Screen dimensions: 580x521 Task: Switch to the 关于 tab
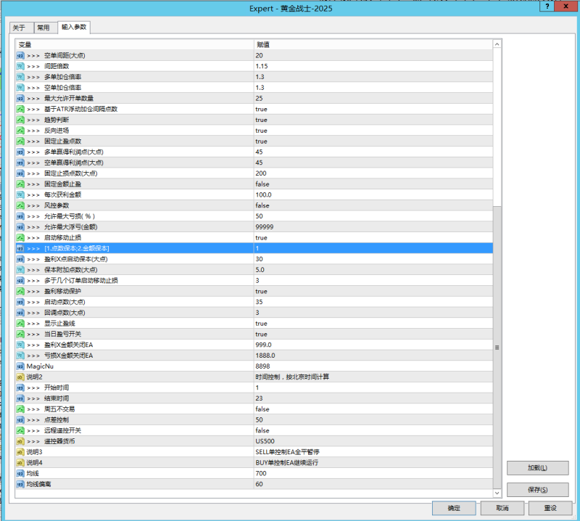point(20,28)
